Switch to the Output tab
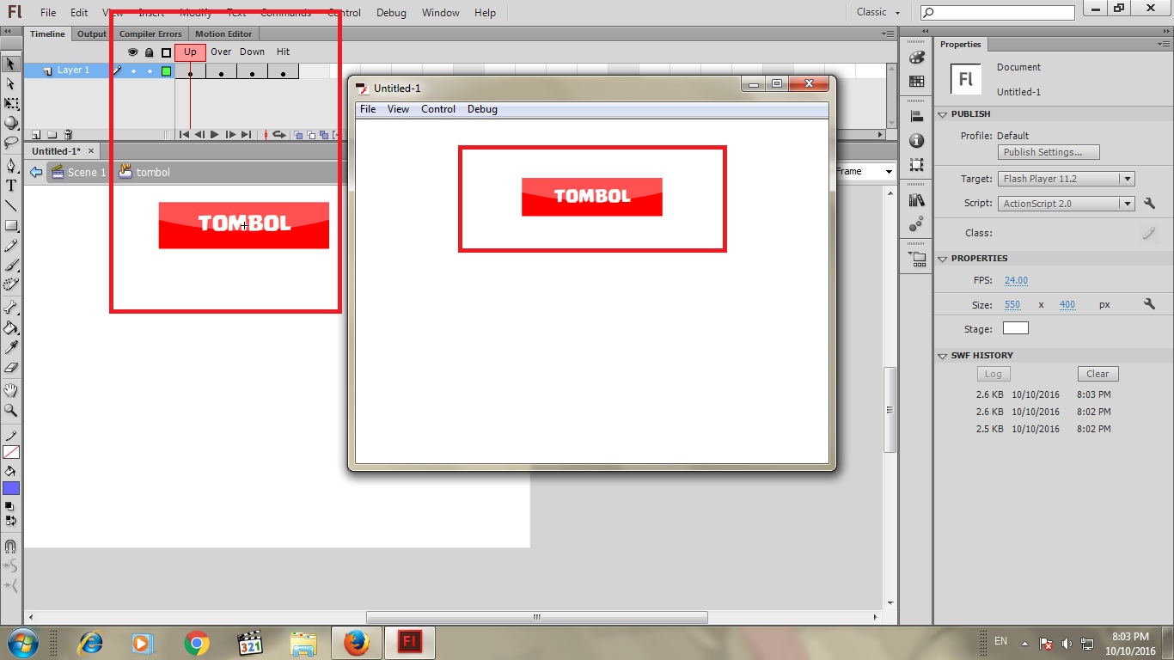Screen dimensions: 1174x660 (x=91, y=34)
